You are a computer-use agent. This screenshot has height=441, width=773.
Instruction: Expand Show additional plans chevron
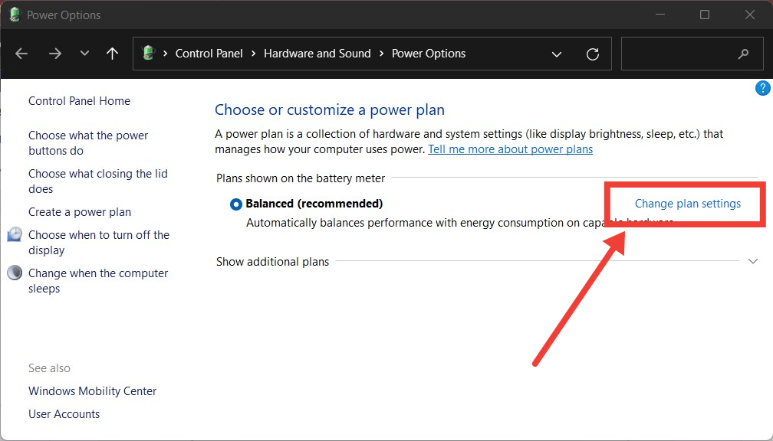pos(752,261)
